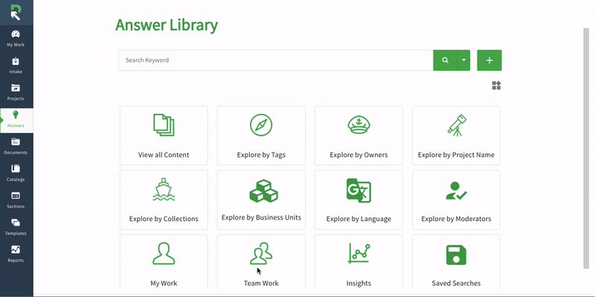595x297 pixels.
Task: Click the Answer Library page heading
Action: (167, 25)
